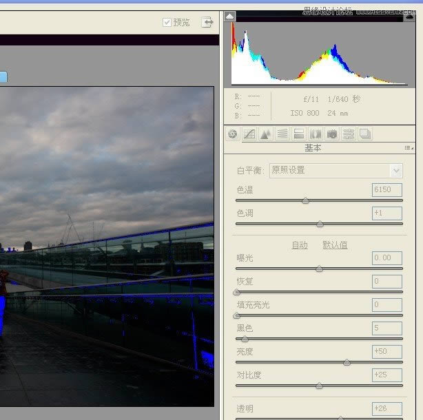Open the 基本 panel options menu
The image size is (423, 420).
[409, 148]
